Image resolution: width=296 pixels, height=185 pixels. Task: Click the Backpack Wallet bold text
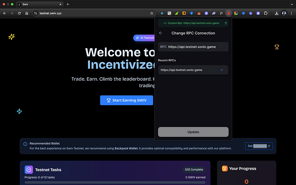(x=126, y=148)
